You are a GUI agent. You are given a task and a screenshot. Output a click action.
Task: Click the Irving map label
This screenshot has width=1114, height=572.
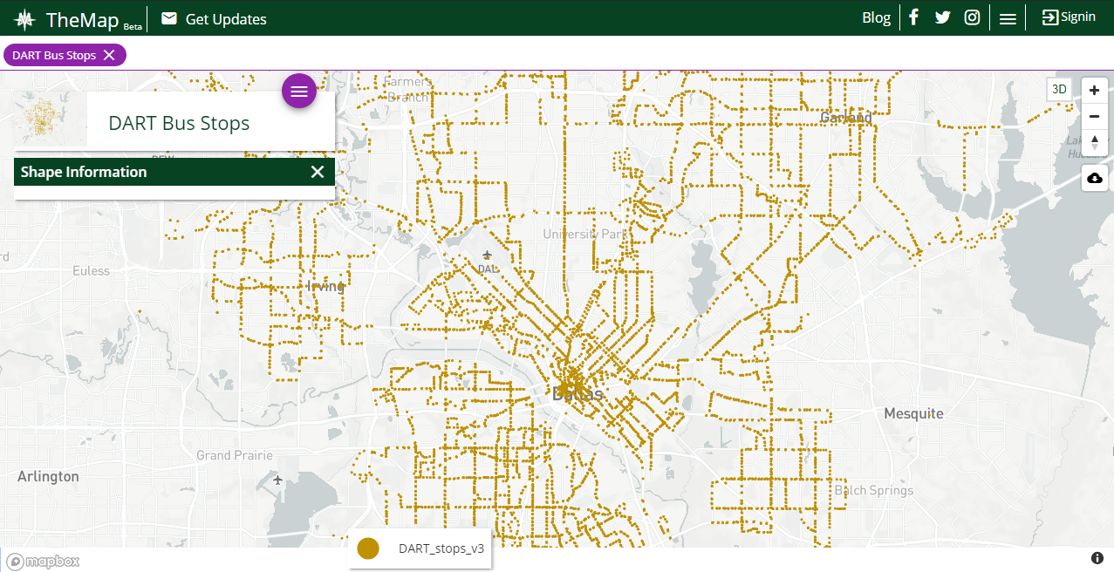click(x=326, y=286)
